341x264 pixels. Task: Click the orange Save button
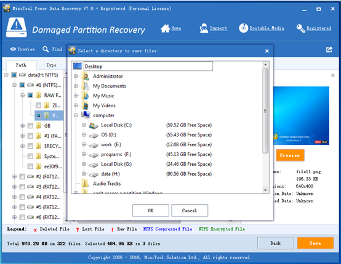pos(315,243)
